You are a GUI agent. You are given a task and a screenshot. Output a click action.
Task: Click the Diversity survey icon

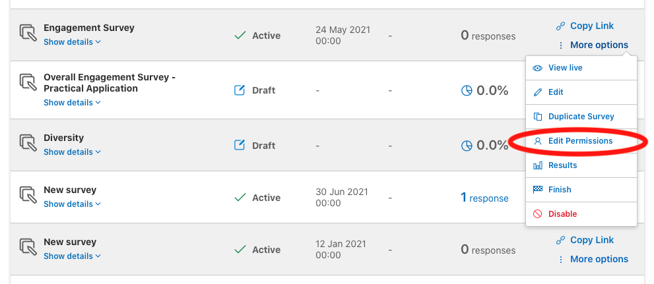29,143
